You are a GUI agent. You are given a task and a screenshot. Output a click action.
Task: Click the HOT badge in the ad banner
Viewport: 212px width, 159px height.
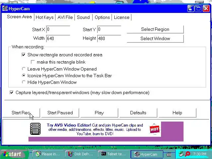coord(155,129)
